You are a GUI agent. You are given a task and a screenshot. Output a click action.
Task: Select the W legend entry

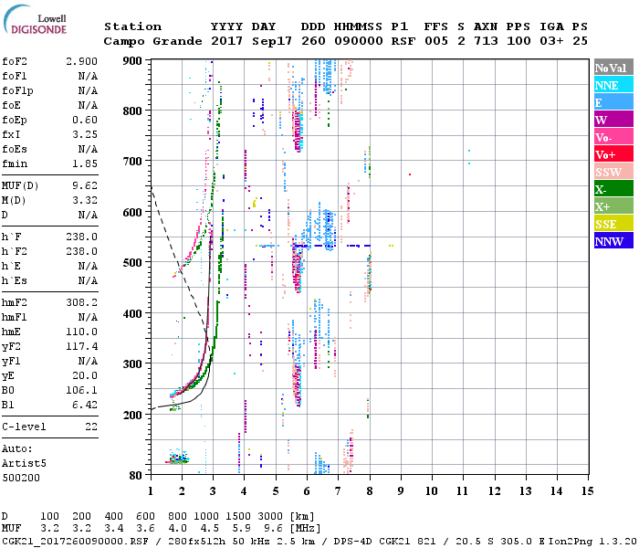click(x=611, y=121)
